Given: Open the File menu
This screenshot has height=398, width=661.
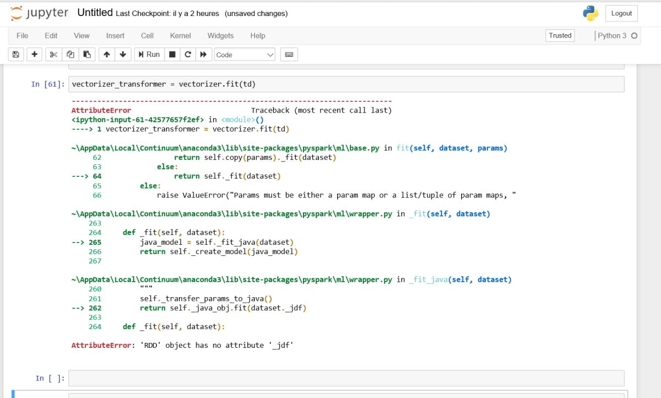Looking at the screenshot, I should (x=22, y=35).
